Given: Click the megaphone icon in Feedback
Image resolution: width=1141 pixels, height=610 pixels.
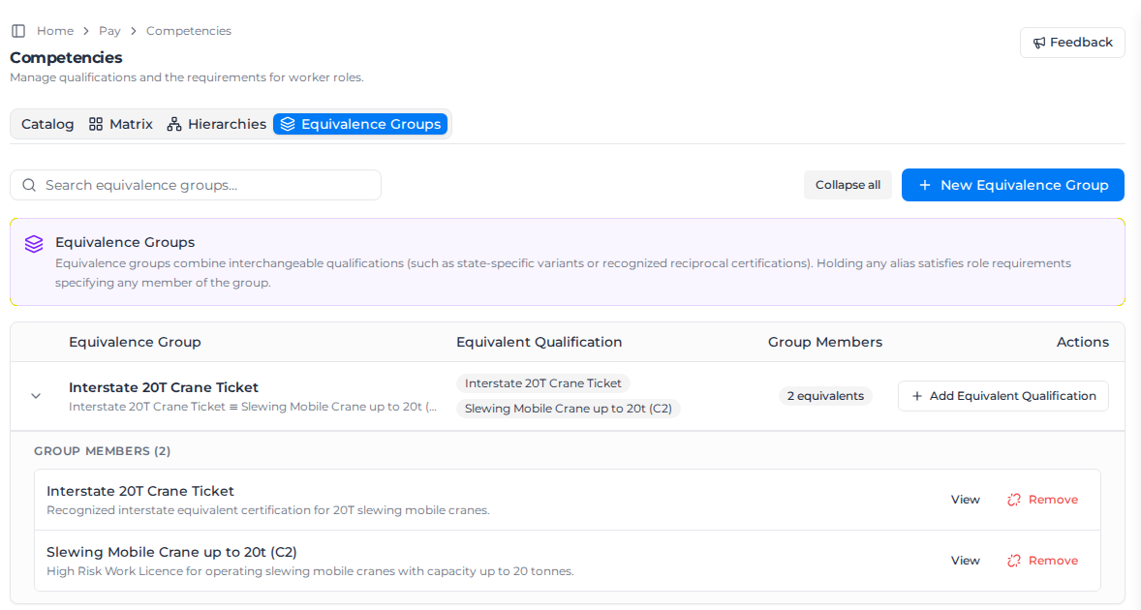Looking at the screenshot, I should pos(1039,43).
